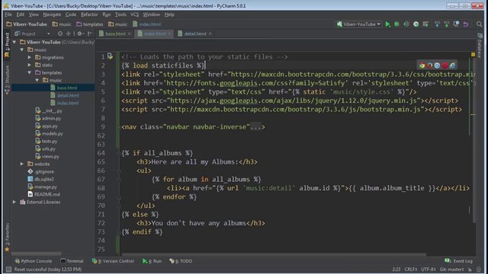The width and height of the screenshot is (488, 274).
Task: Click the purple Revert (undo) icon
Action: click(466, 24)
